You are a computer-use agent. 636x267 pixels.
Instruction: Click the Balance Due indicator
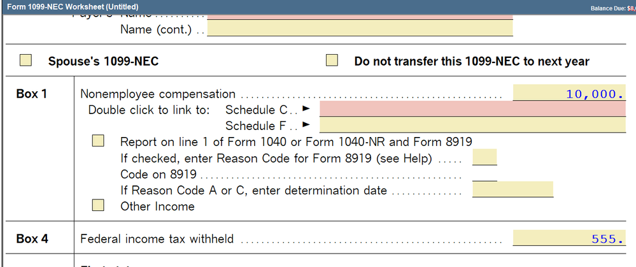(612, 7)
